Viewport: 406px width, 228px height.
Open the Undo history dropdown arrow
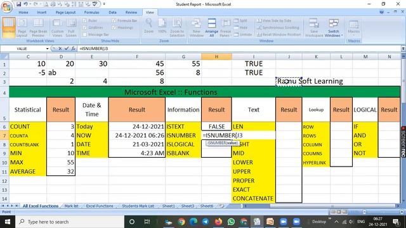(30, 4)
